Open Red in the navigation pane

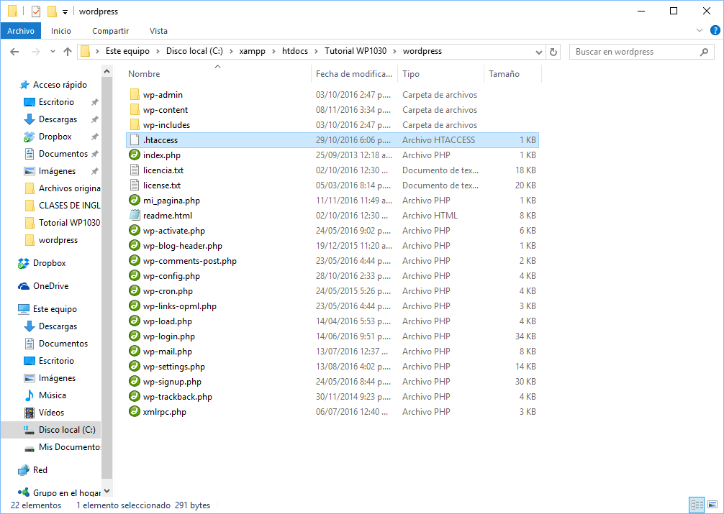[x=40, y=469]
